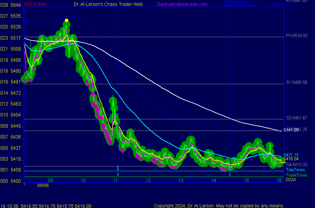Click the 027 5535 price axis label
This screenshot has height=208, width=315.
[x=11, y=16]
